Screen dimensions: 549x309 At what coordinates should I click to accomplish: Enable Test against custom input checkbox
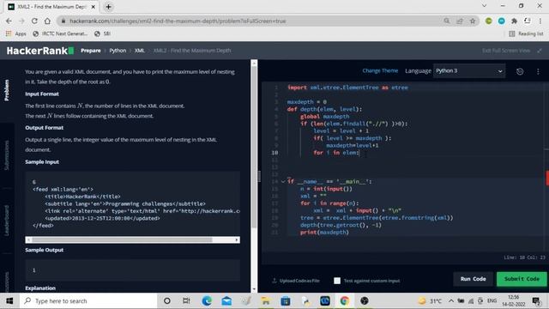[x=337, y=281]
